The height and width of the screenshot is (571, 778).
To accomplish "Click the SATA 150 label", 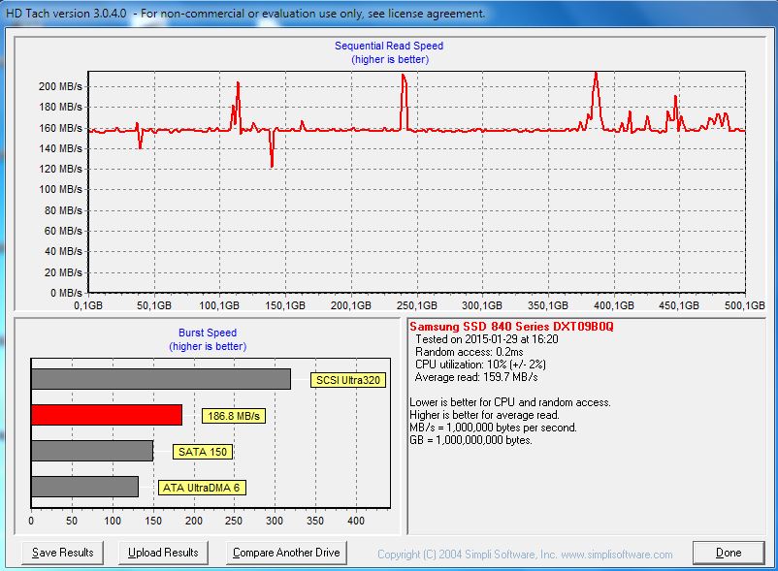I will (x=203, y=452).
